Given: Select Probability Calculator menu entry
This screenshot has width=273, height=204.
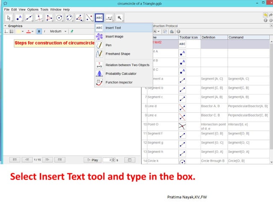Looking at the screenshot, I should [x=121, y=73].
